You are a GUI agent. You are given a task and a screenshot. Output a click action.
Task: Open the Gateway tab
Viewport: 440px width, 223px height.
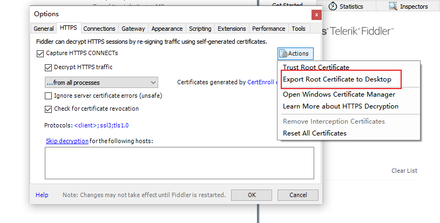click(x=133, y=29)
